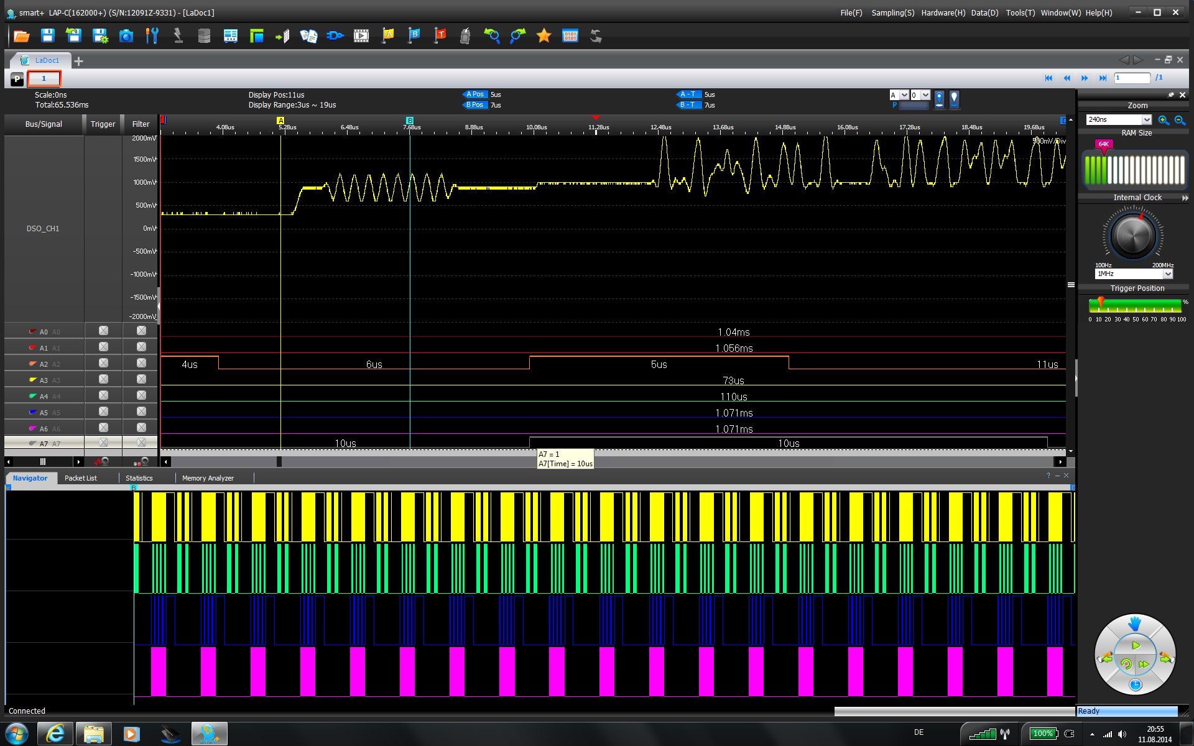
Task: Jump to the first page arrow
Action: [1048, 78]
